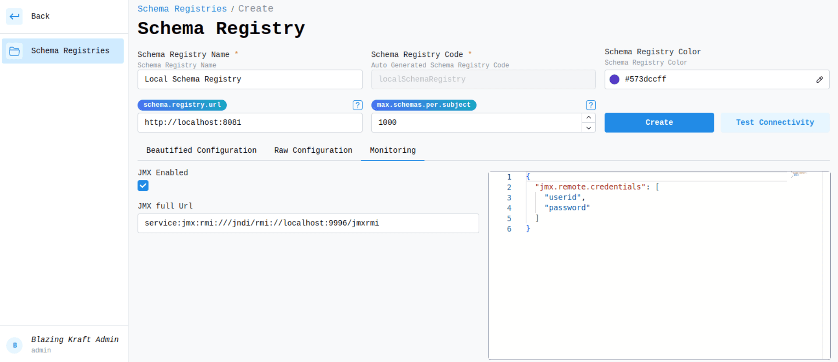Uncheck the JMX Enabled checkbox

[x=143, y=186]
